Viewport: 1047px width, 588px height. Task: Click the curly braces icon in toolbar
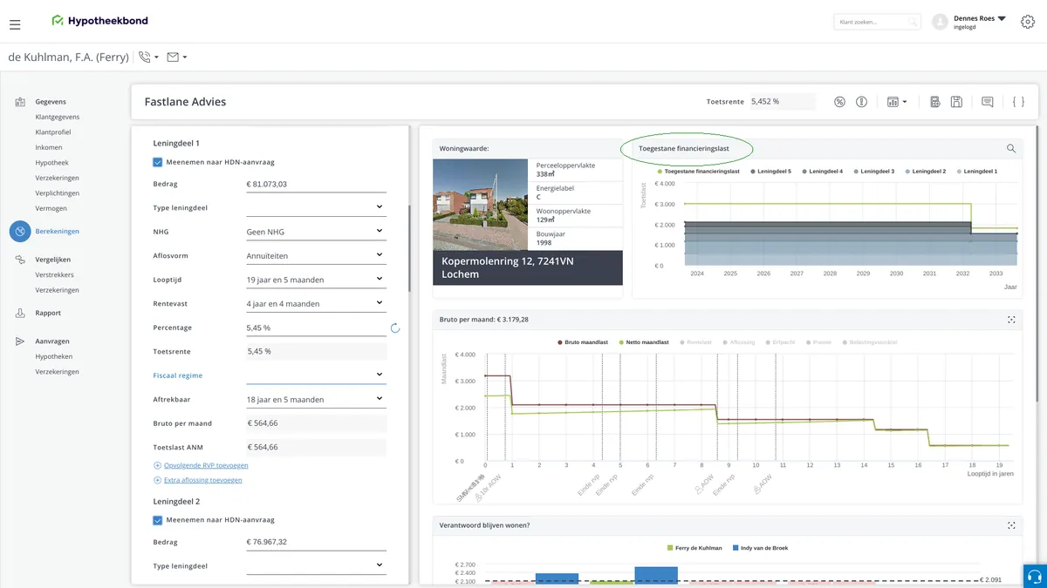1018,102
